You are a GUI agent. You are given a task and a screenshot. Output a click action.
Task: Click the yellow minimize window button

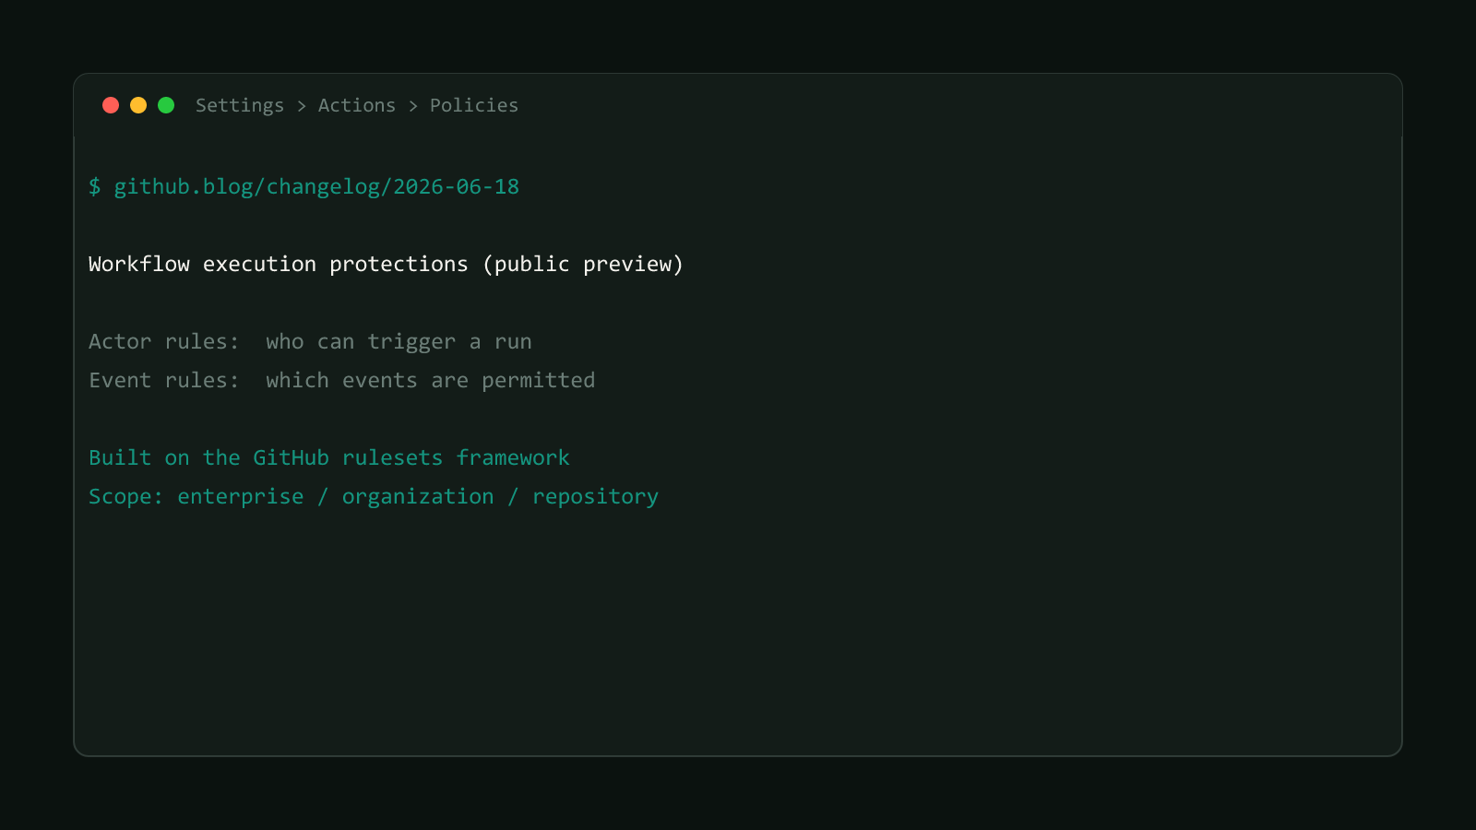(x=138, y=105)
